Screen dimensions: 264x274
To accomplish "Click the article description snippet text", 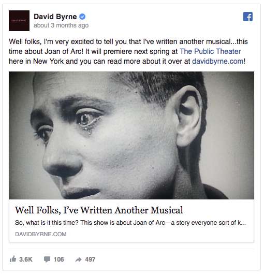I will coord(130,223).
